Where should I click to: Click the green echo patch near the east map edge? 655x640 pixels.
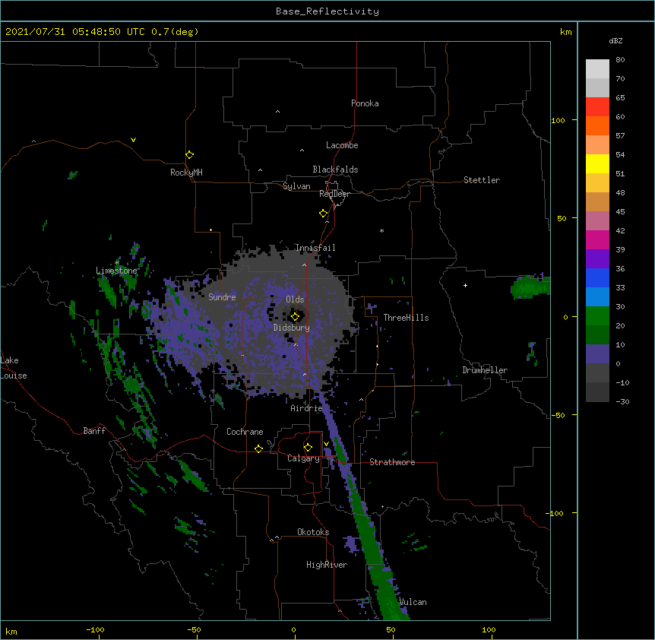pos(530,288)
